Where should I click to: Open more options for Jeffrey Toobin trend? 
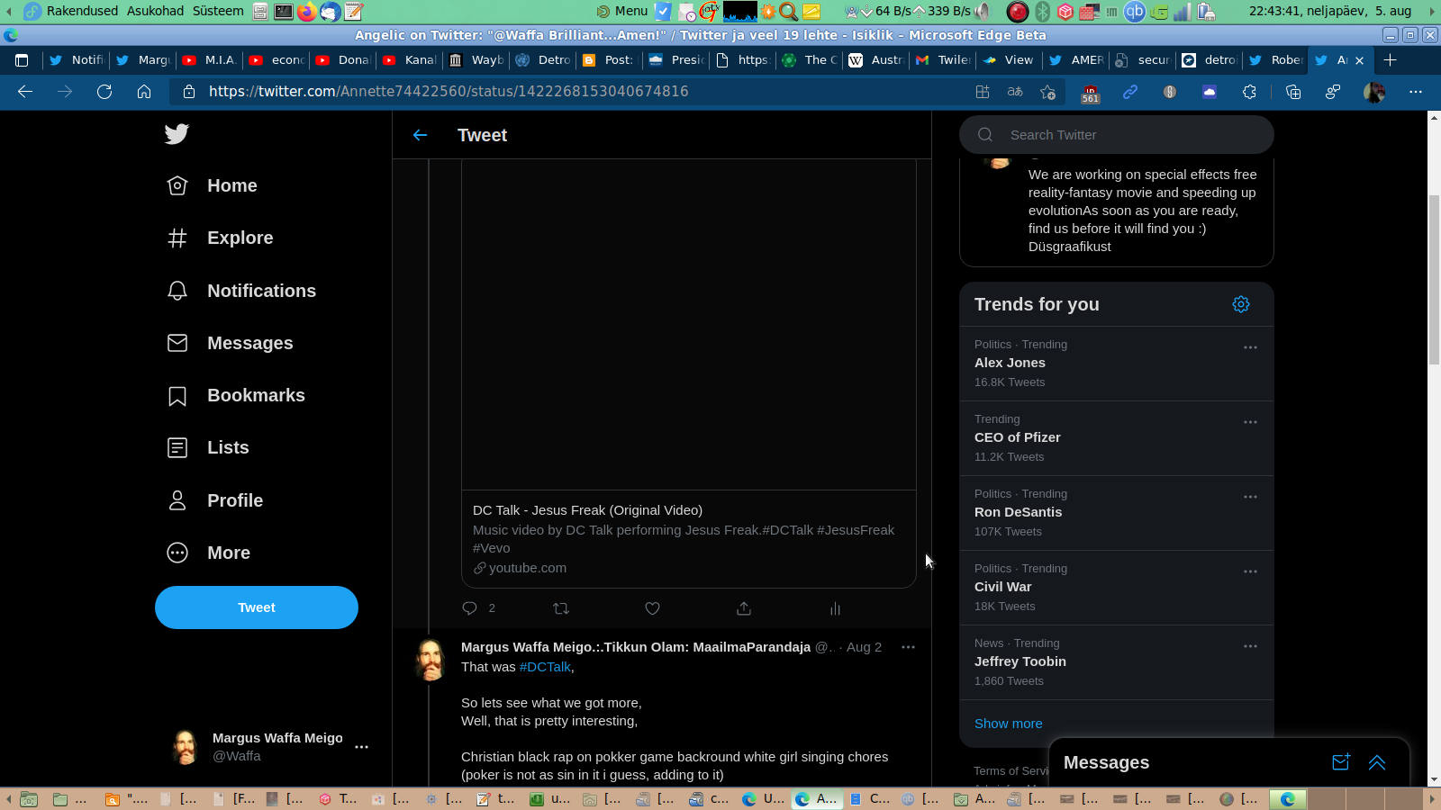coord(1250,646)
